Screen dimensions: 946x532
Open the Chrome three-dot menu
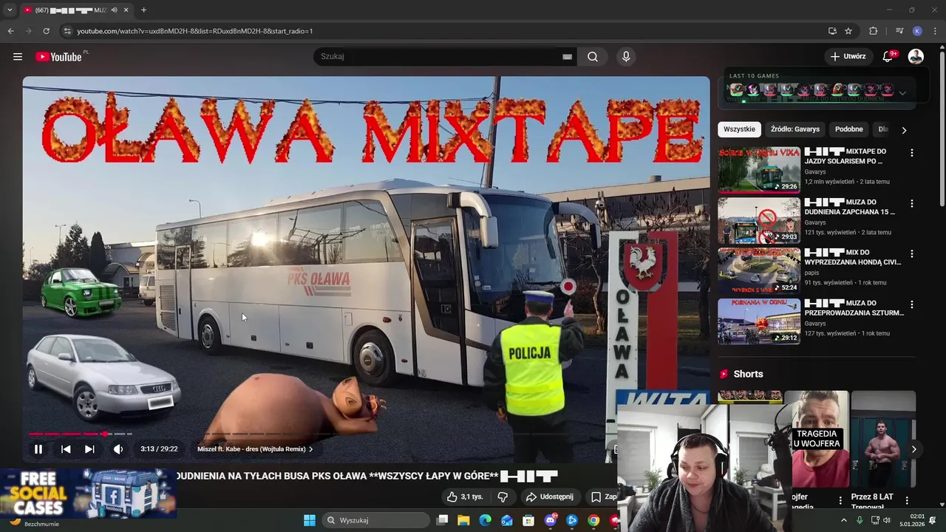[935, 31]
